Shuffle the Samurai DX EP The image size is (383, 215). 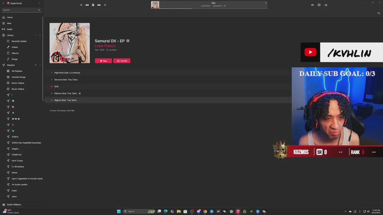point(122,61)
